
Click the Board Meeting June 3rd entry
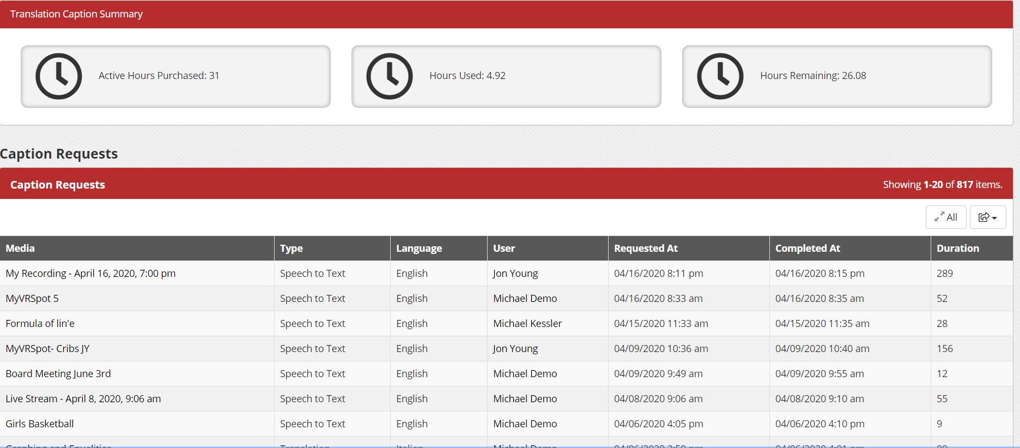(58, 374)
